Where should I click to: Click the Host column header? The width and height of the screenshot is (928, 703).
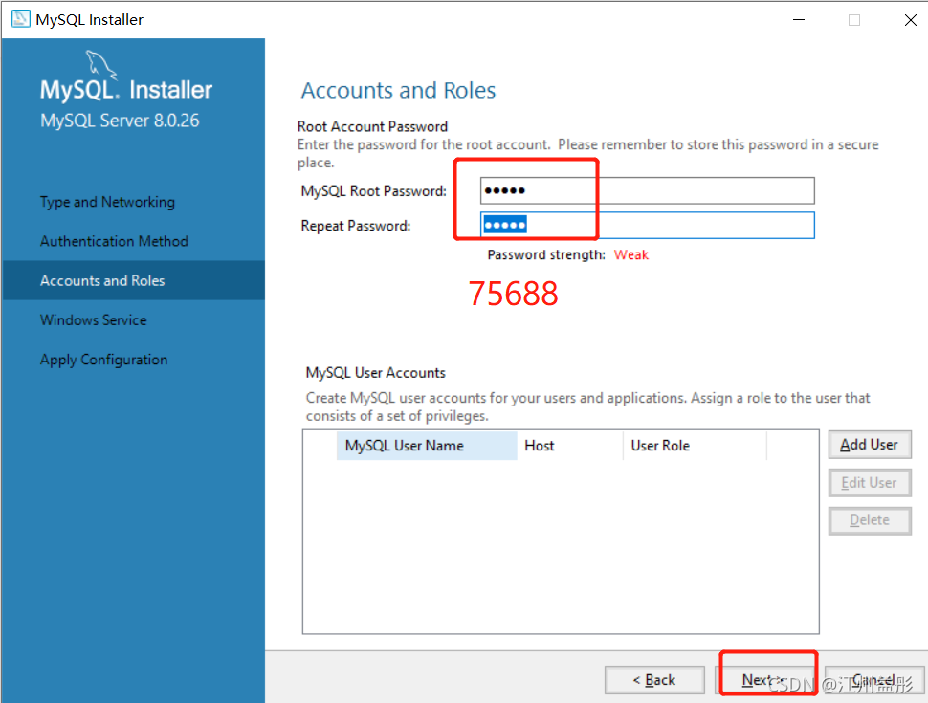tap(570, 446)
